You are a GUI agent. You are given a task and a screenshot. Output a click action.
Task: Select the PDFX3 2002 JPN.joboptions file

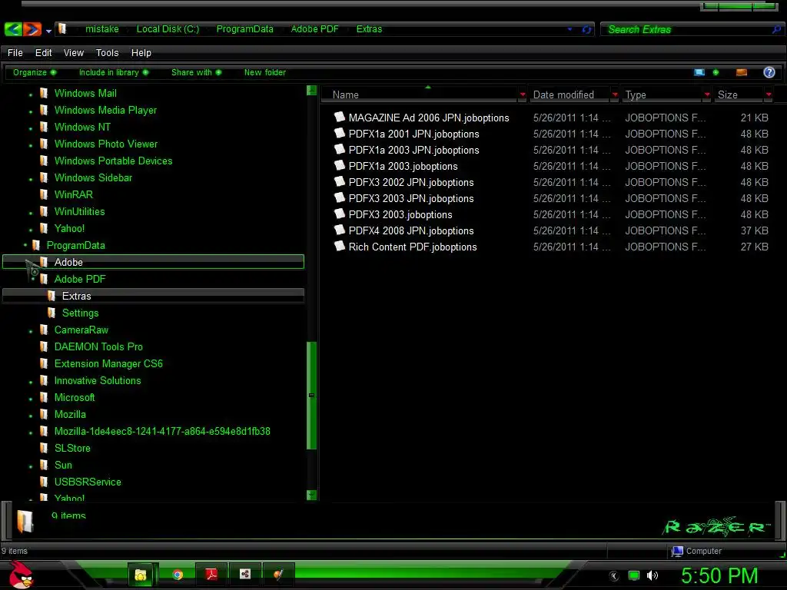click(411, 182)
